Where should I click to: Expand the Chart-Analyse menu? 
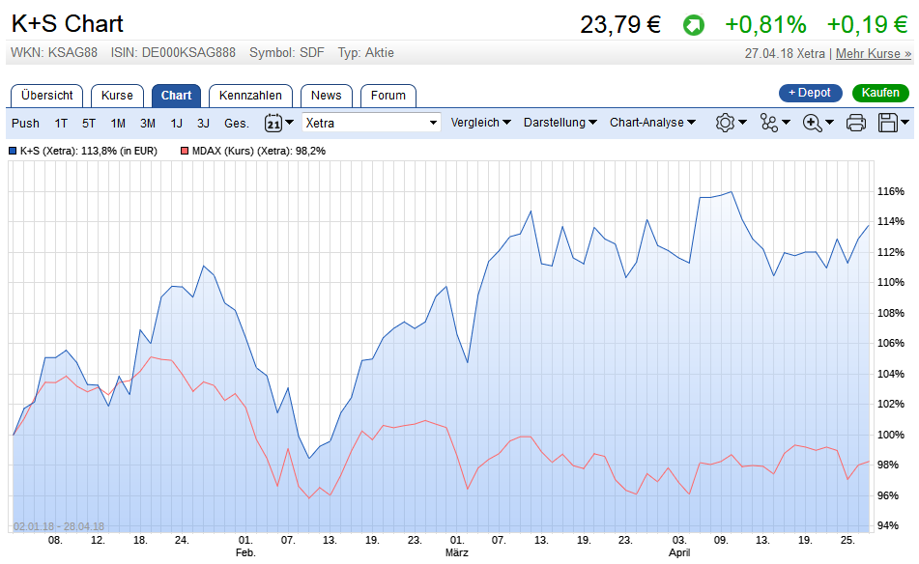(652, 123)
